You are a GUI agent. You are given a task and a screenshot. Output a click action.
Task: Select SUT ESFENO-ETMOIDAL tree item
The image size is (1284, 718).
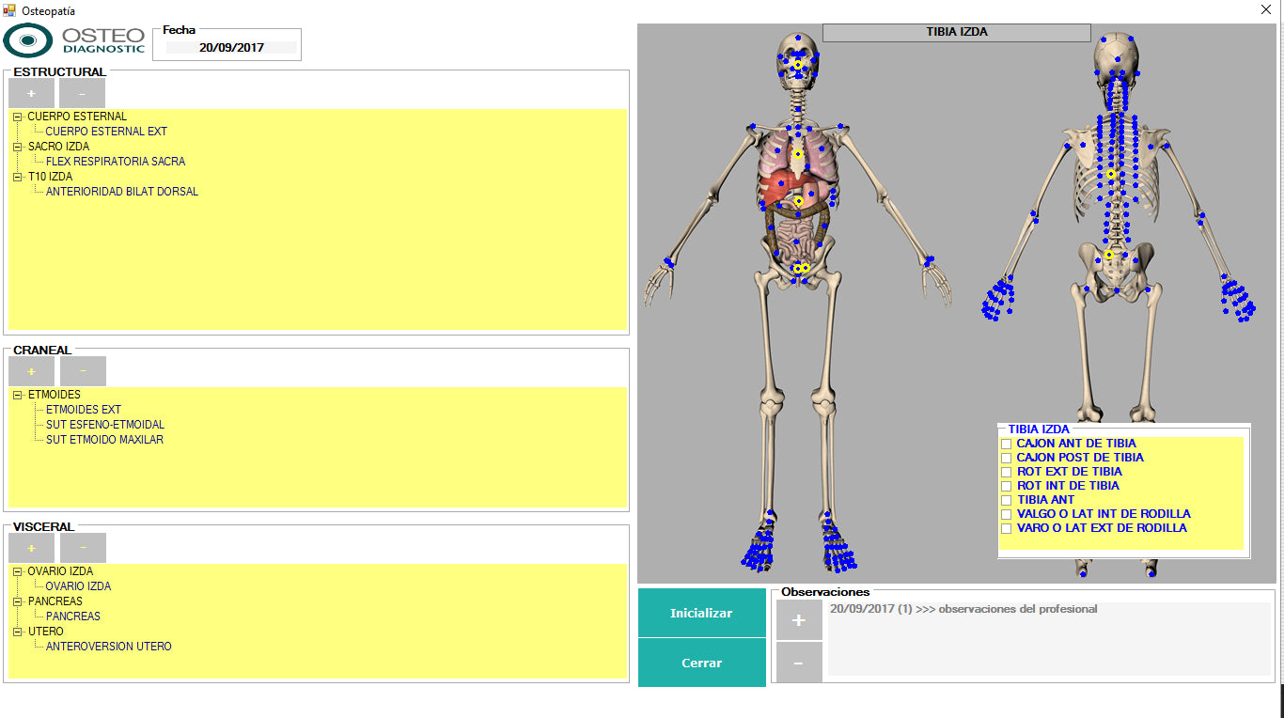[x=104, y=425]
